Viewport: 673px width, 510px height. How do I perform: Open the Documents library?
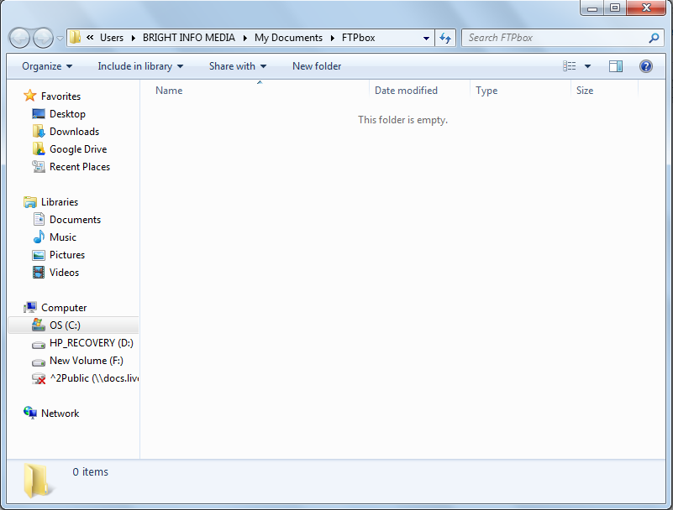click(75, 220)
